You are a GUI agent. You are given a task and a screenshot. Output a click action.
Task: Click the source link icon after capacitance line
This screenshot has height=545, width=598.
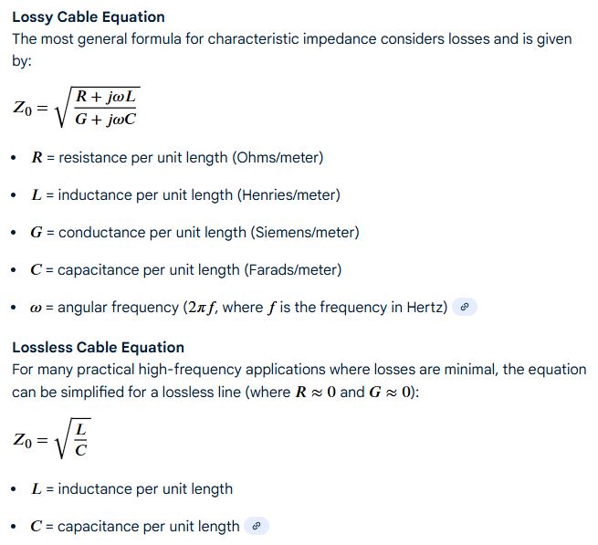pyautogui.click(x=257, y=527)
